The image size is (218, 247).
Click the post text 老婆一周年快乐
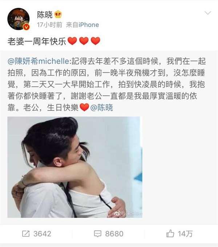pos(37,41)
